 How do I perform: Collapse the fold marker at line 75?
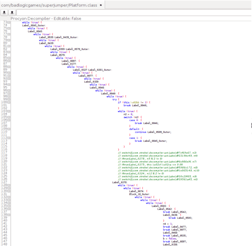point(9,28)
